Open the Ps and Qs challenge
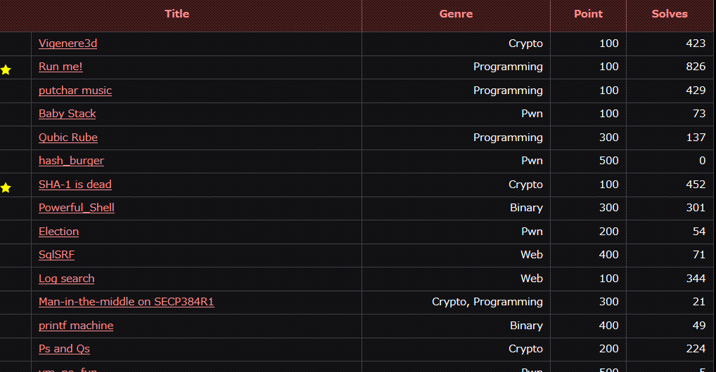Image resolution: width=716 pixels, height=372 pixels. pos(65,348)
